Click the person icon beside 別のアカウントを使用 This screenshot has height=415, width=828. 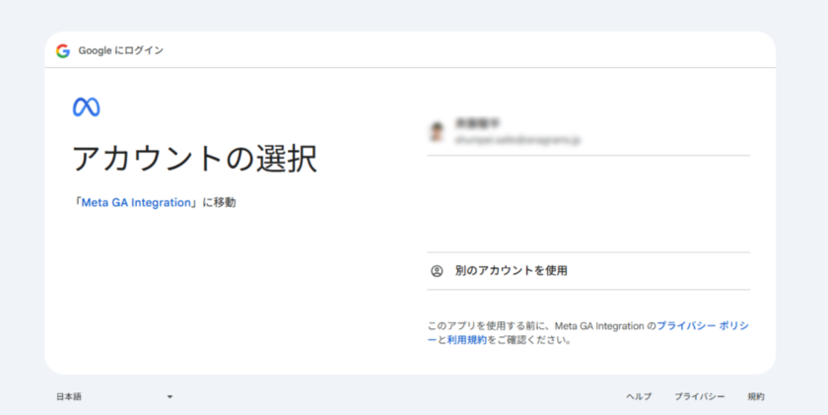437,271
